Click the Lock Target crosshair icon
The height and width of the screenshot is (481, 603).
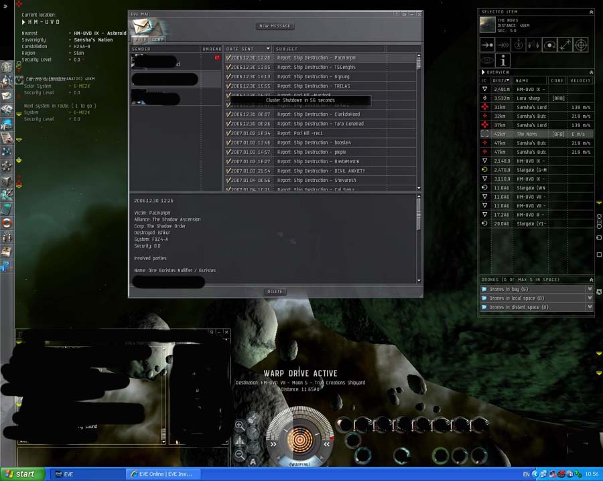(581, 45)
